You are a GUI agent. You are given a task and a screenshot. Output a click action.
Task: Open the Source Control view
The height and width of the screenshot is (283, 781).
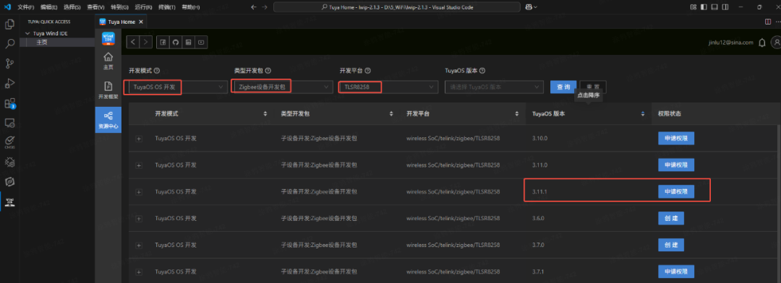(9, 63)
